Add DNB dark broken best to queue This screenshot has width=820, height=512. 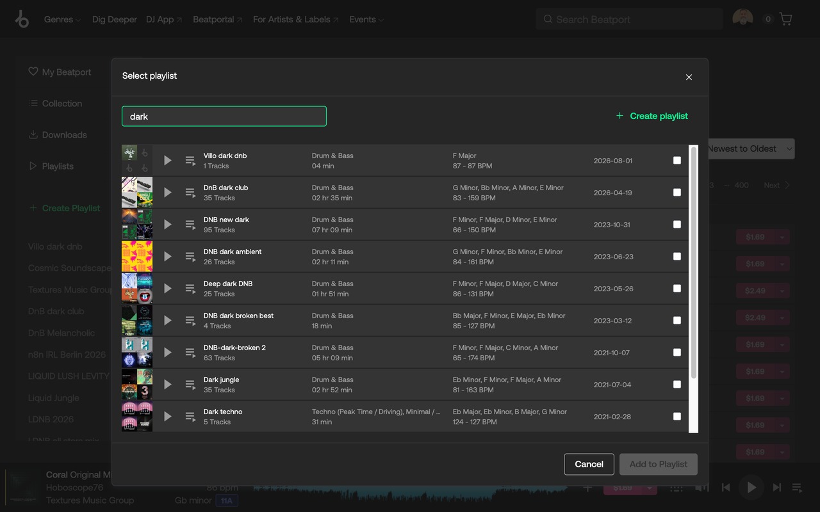tap(190, 321)
